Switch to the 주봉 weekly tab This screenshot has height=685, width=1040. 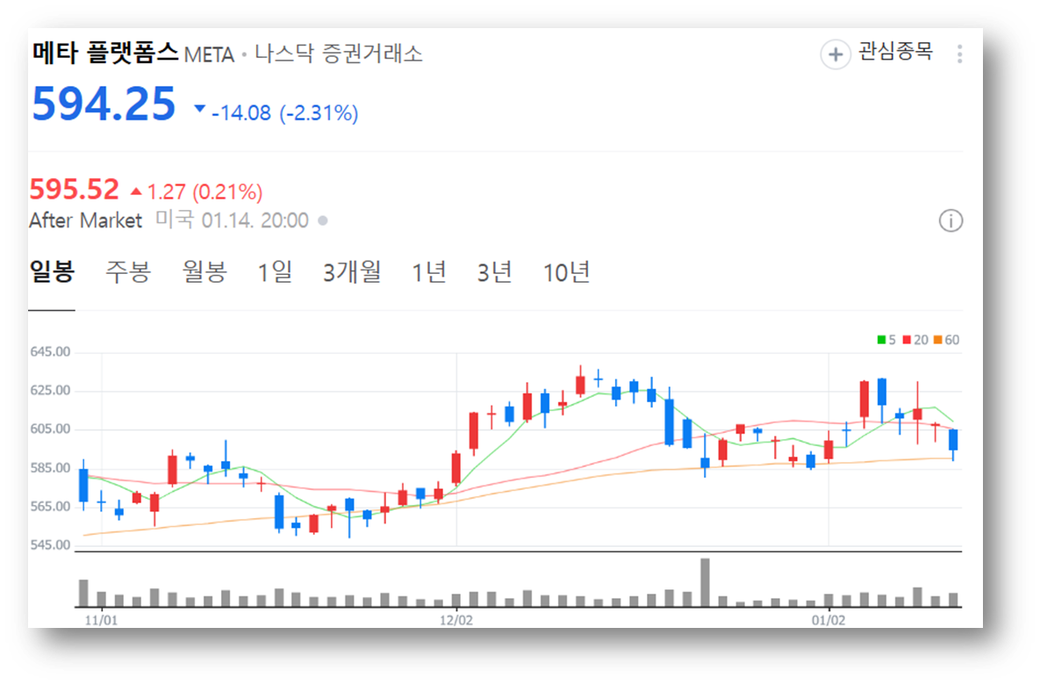coord(128,271)
